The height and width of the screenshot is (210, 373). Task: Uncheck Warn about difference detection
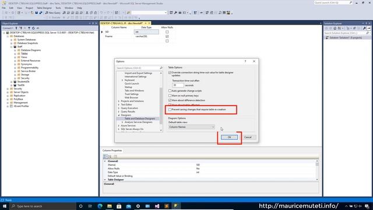(170, 100)
